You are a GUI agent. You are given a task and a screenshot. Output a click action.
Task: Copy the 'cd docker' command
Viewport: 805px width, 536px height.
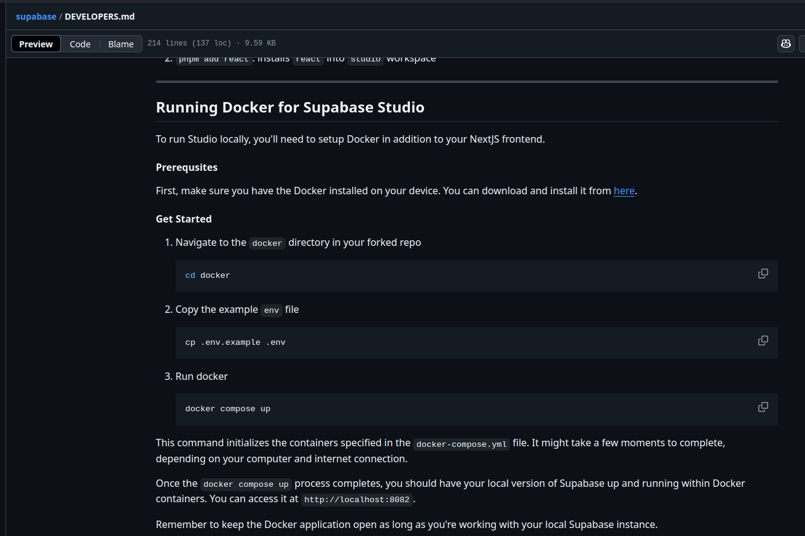point(763,274)
